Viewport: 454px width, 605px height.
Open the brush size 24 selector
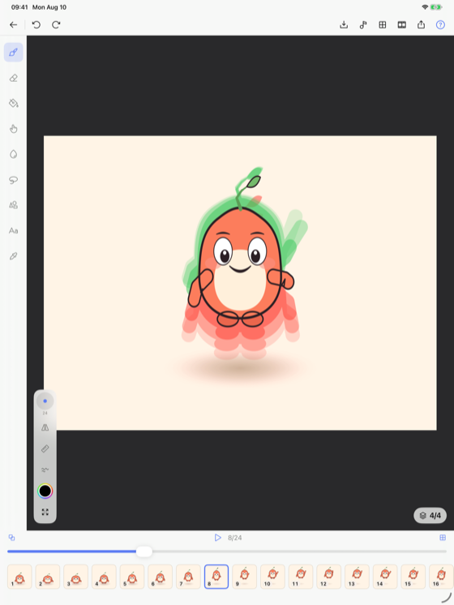pyautogui.click(x=45, y=401)
